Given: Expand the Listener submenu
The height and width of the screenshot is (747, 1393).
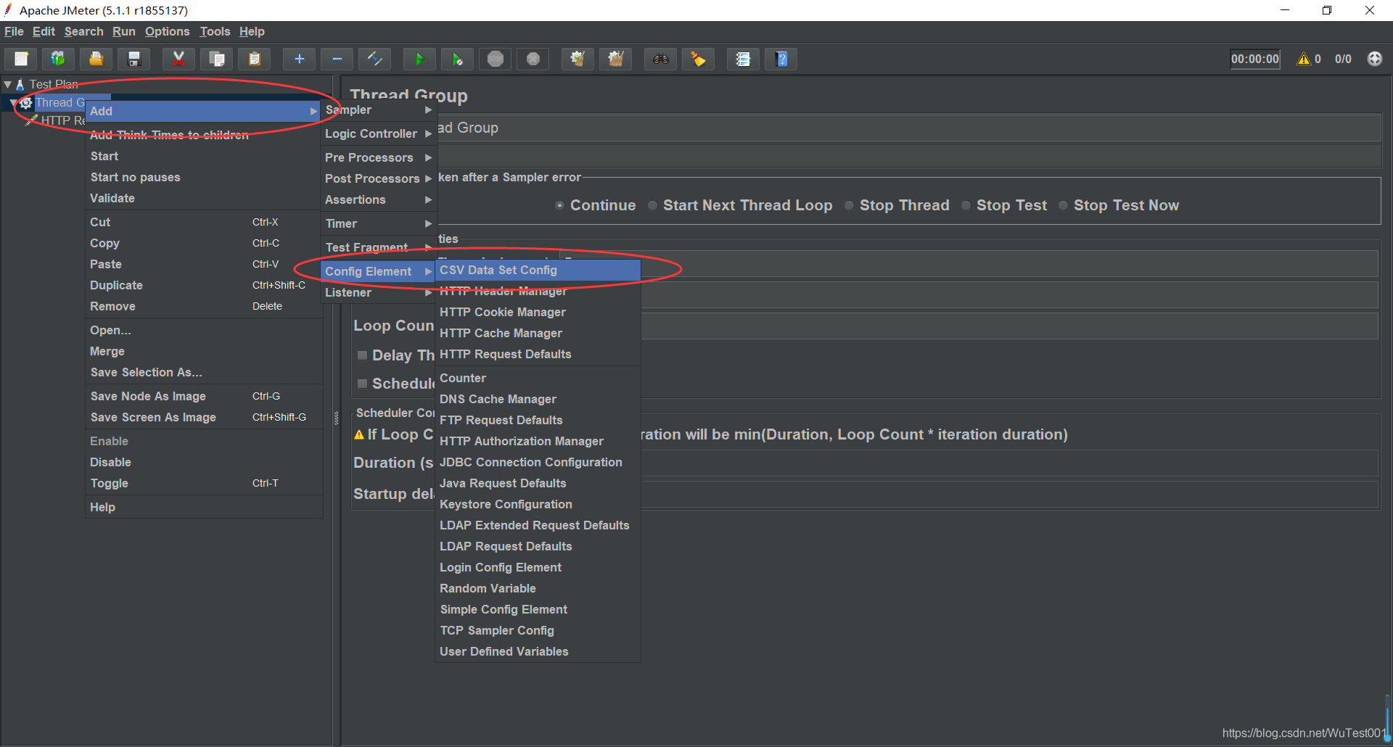Looking at the screenshot, I should click(x=378, y=292).
